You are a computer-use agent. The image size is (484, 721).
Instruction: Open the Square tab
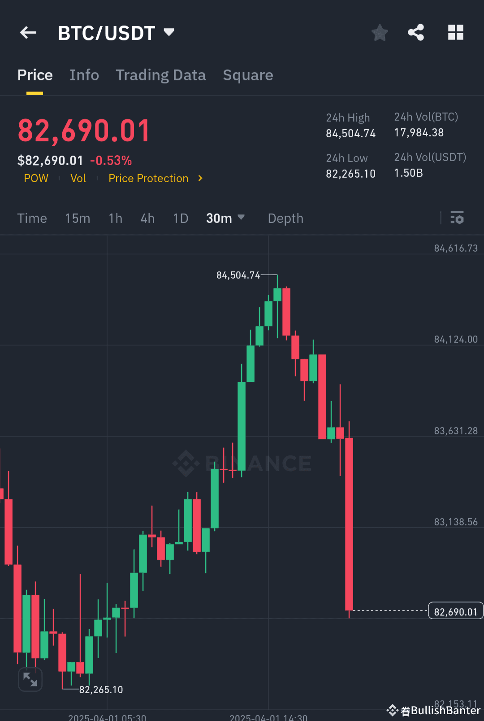[248, 75]
